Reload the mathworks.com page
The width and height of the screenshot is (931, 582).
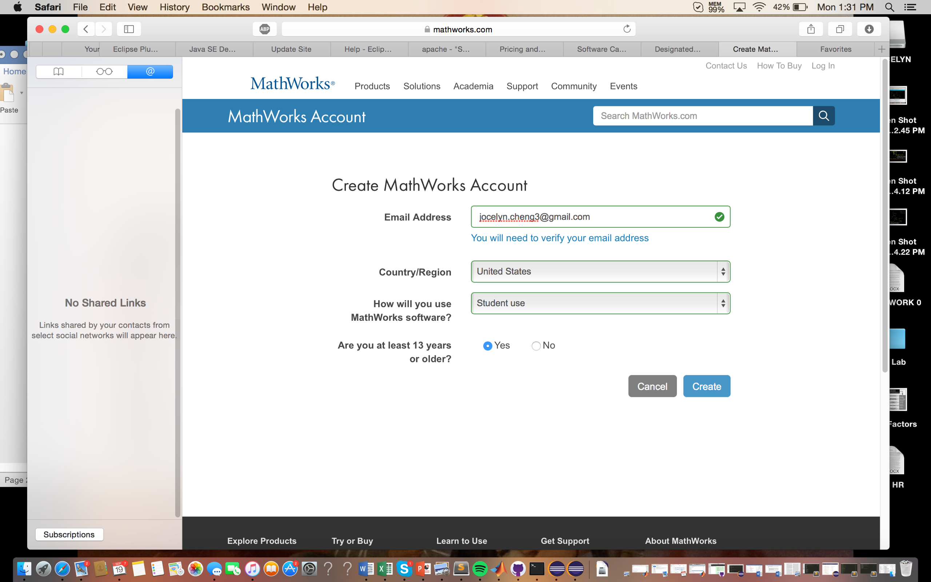[627, 29]
